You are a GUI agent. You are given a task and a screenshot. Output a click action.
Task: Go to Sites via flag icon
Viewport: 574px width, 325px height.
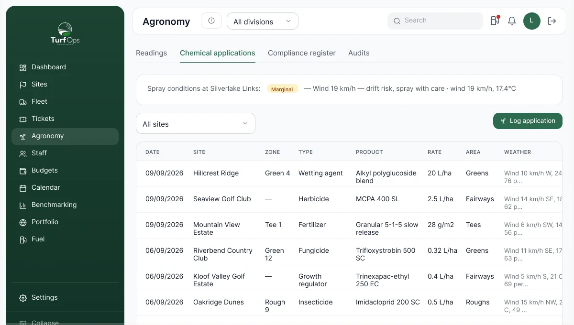pos(65,85)
